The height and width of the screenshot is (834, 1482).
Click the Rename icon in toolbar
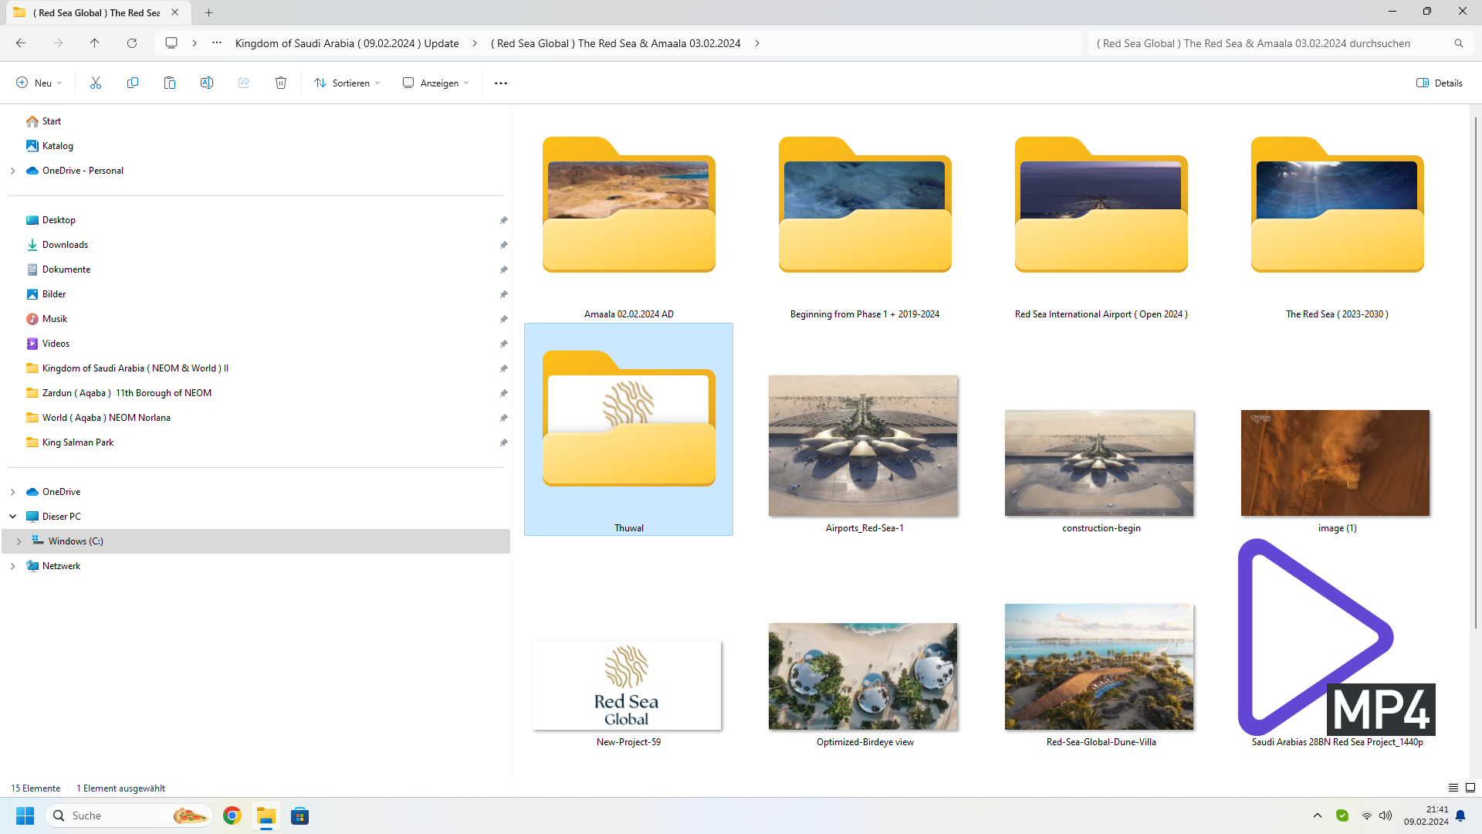coord(207,83)
